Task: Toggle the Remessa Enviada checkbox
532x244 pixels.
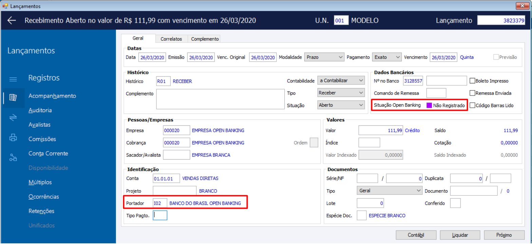Action: coord(472,93)
